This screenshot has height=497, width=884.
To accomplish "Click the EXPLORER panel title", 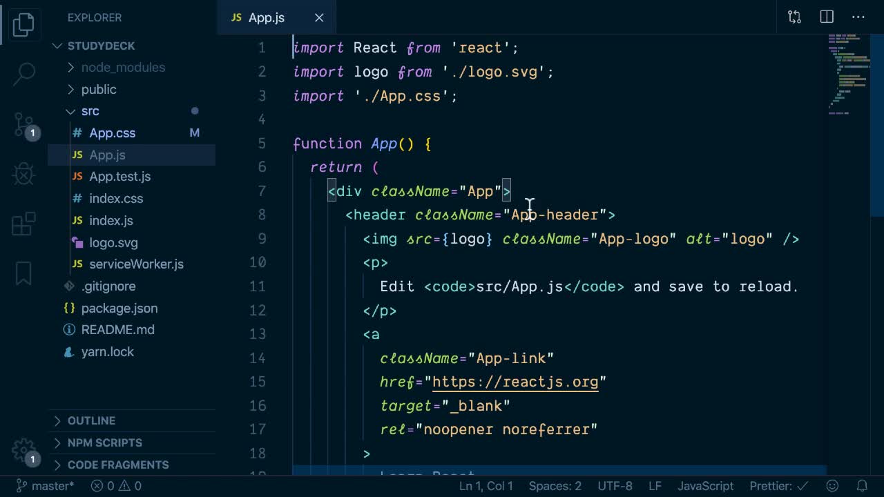I will [95, 18].
